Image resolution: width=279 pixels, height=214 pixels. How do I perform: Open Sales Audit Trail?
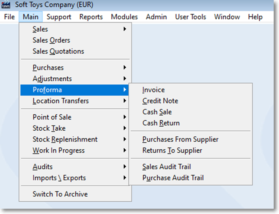[190, 167]
